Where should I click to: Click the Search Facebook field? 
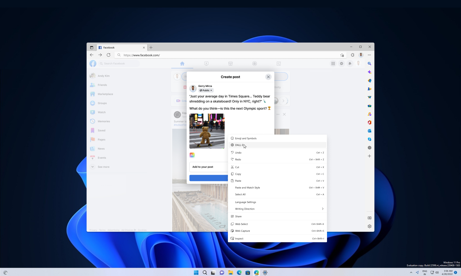(x=119, y=64)
